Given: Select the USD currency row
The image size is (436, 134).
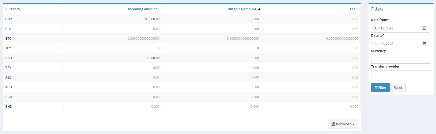Looking at the screenshot, I should [x=9, y=58].
